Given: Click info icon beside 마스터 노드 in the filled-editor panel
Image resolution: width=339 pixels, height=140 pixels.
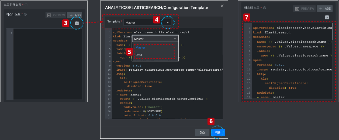Looking at the screenshot, I should tap(265, 8).
